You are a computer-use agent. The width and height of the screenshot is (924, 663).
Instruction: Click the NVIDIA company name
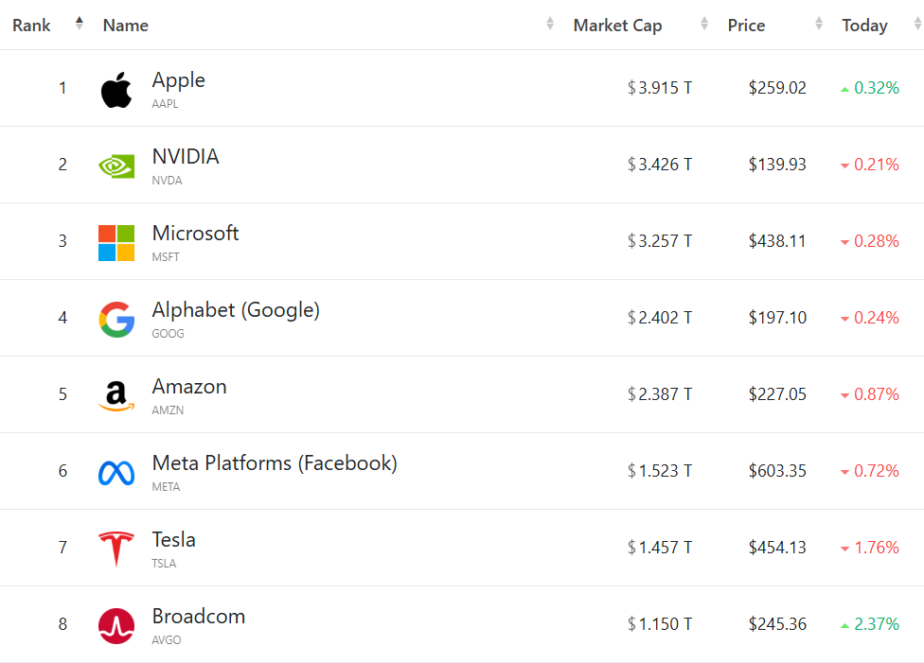pos(186,157)
